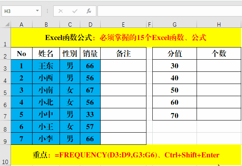Image resolution: width=242 pixels, height=166 pixels.
Task: Click 分值 cell with value 50
Action: tap(175, 90)
